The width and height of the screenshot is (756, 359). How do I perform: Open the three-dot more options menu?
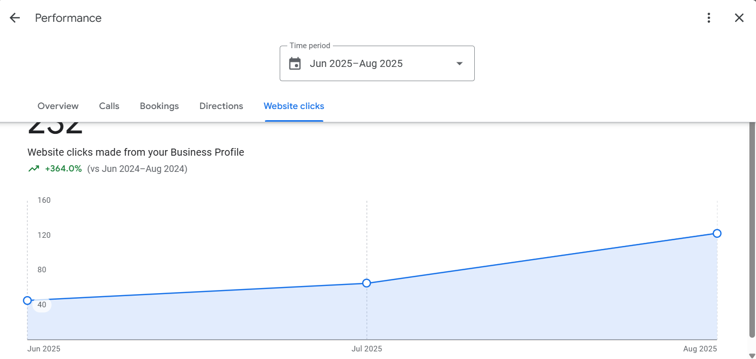[x=709, y=18]
